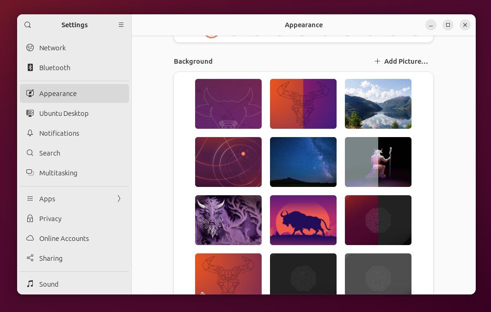
Task: Choose the mountain lake wallpaper
Action: point(378,103)
